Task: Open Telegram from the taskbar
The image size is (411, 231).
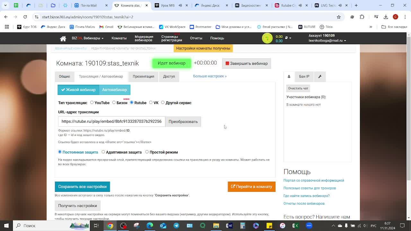Action: [176, 226]
